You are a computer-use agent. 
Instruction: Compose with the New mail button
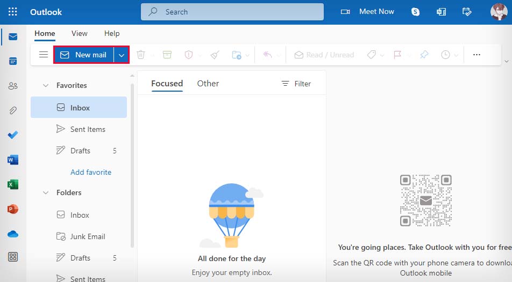(84, 55)
